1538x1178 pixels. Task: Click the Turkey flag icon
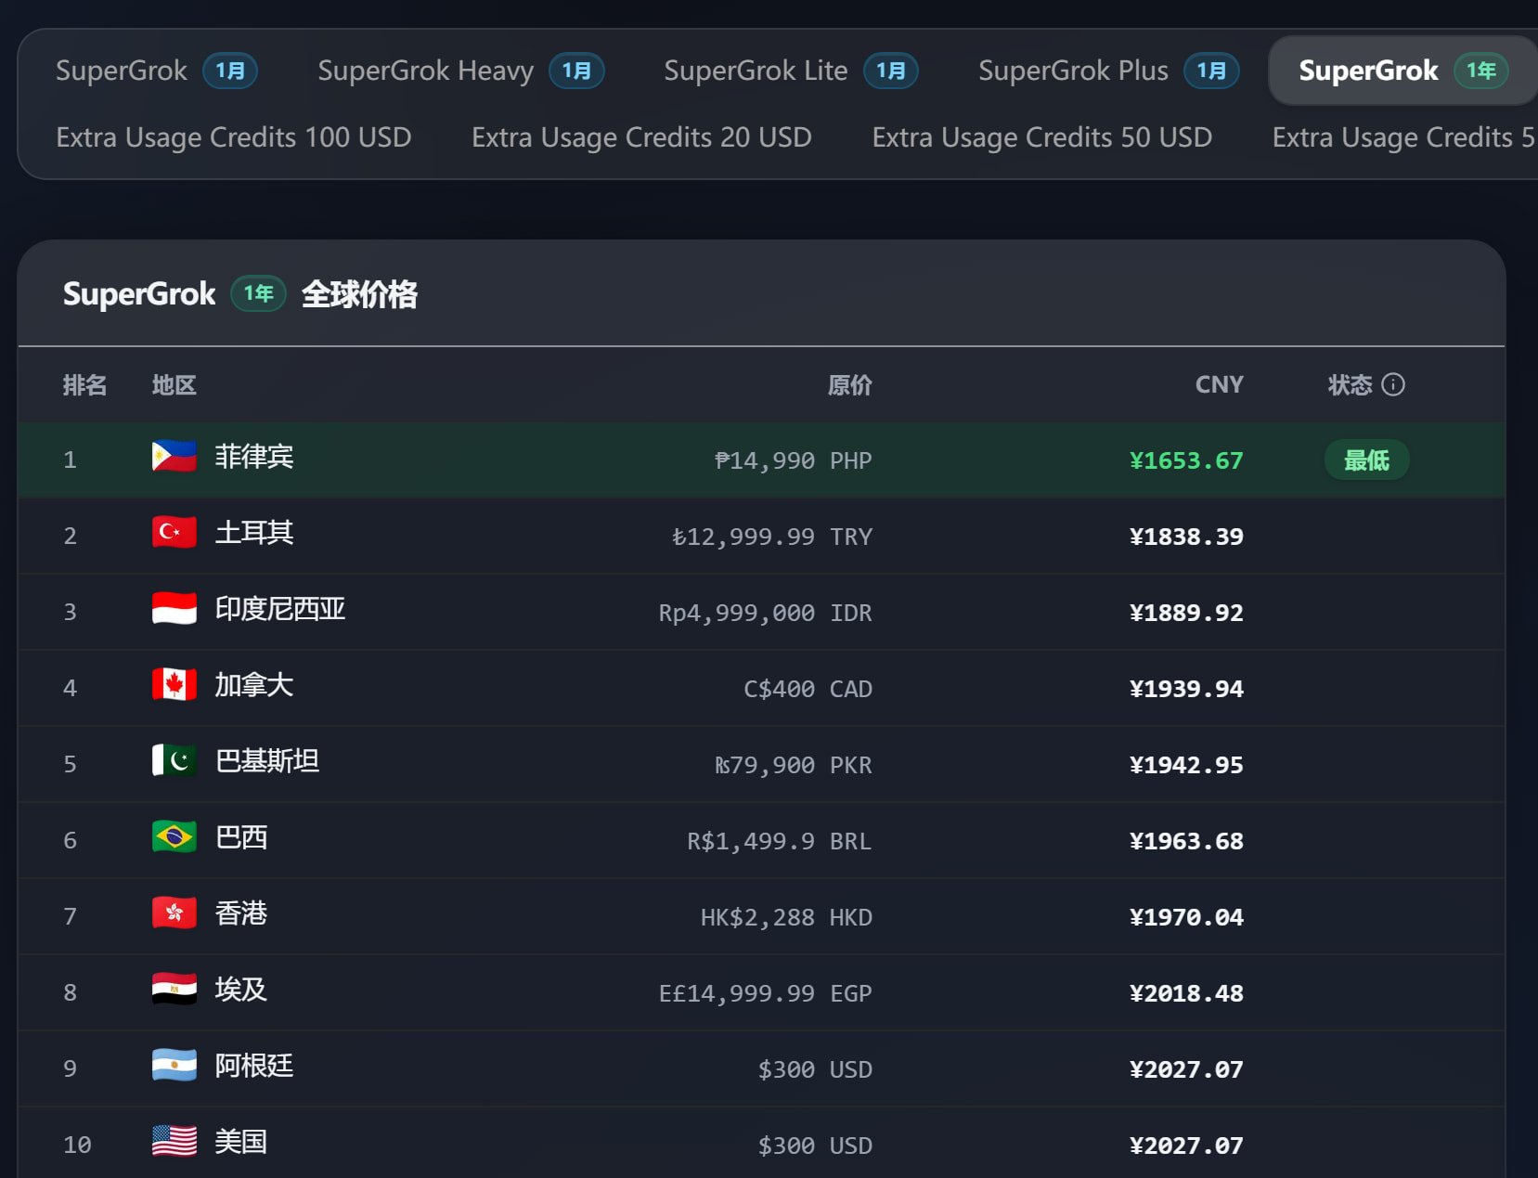coord(174,533)
